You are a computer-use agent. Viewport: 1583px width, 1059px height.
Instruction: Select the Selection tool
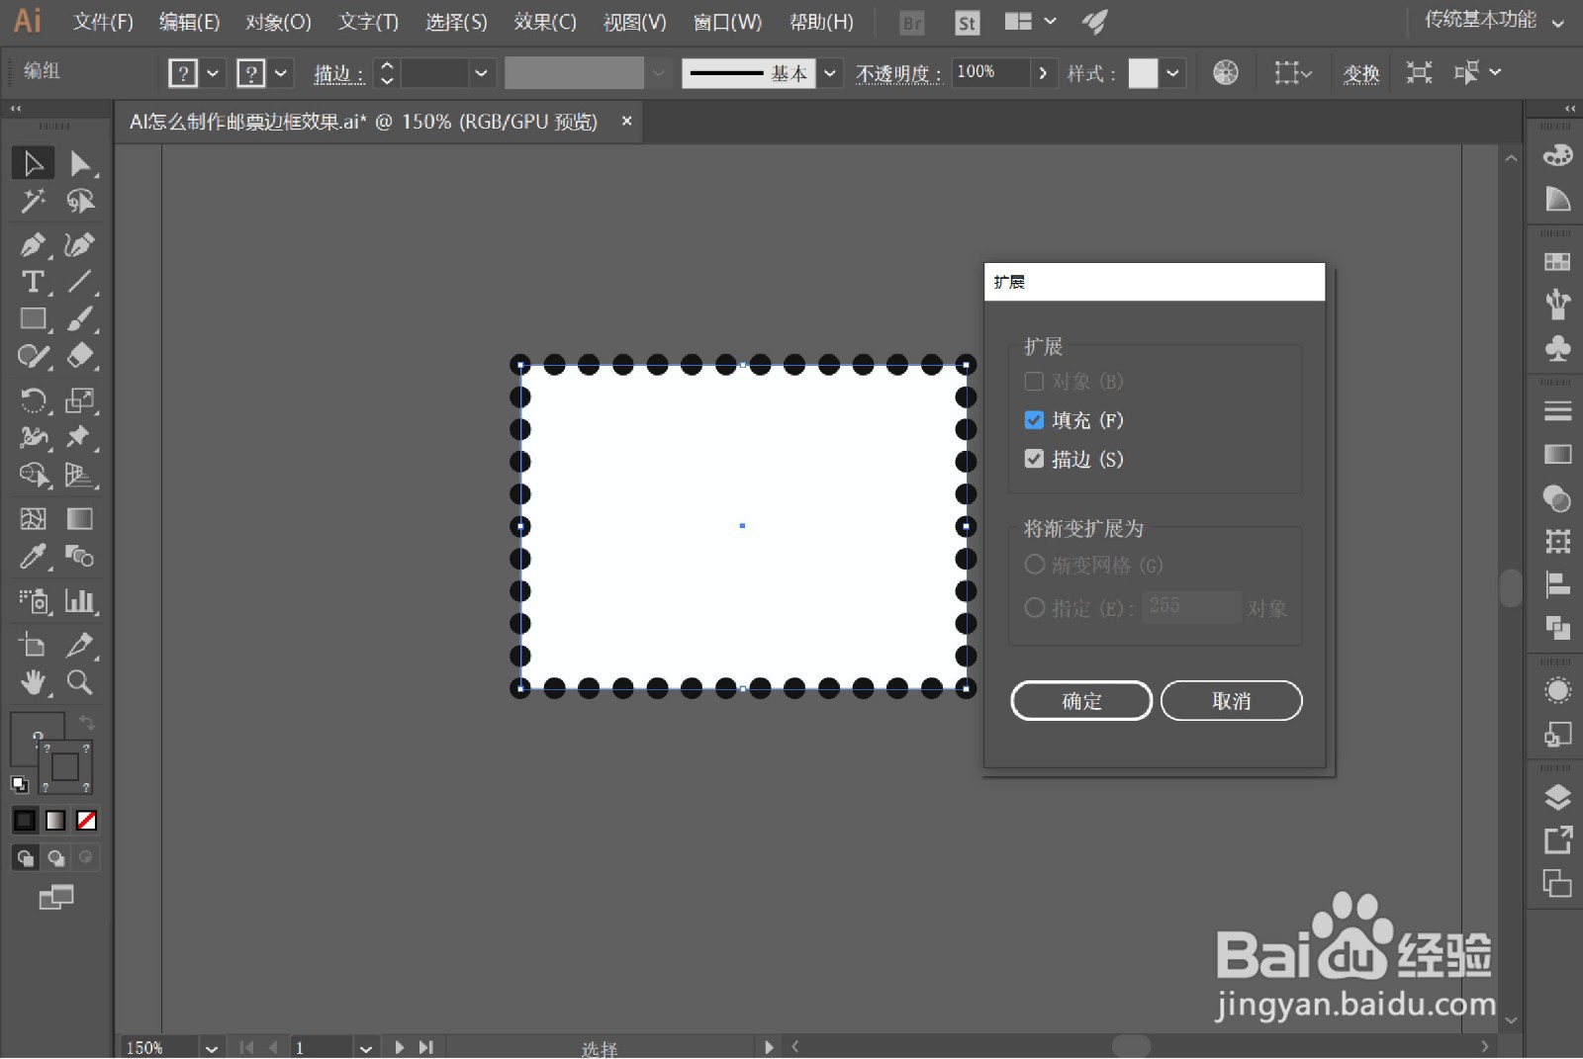[33, 163]
